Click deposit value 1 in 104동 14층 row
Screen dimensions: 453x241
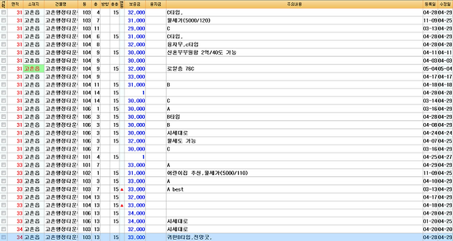pos(143,93)
